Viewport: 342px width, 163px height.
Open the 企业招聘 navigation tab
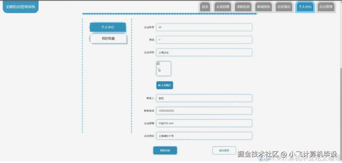point(222,7)
